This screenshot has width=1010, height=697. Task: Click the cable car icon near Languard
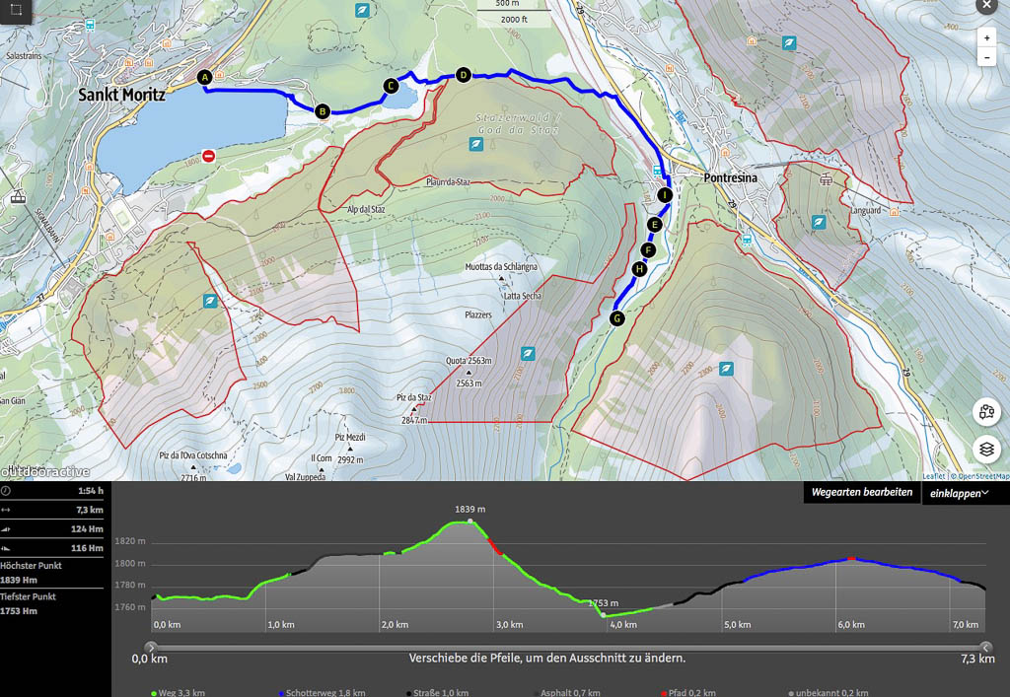(826, 181)
